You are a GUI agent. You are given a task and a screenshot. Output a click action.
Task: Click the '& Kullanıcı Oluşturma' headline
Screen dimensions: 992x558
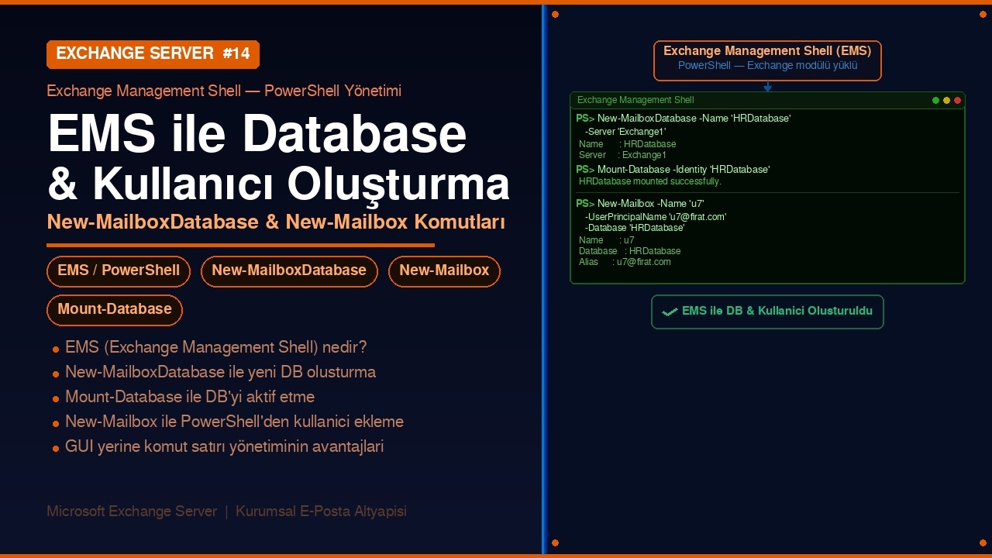pyautogui.click(x=279, y=184)
